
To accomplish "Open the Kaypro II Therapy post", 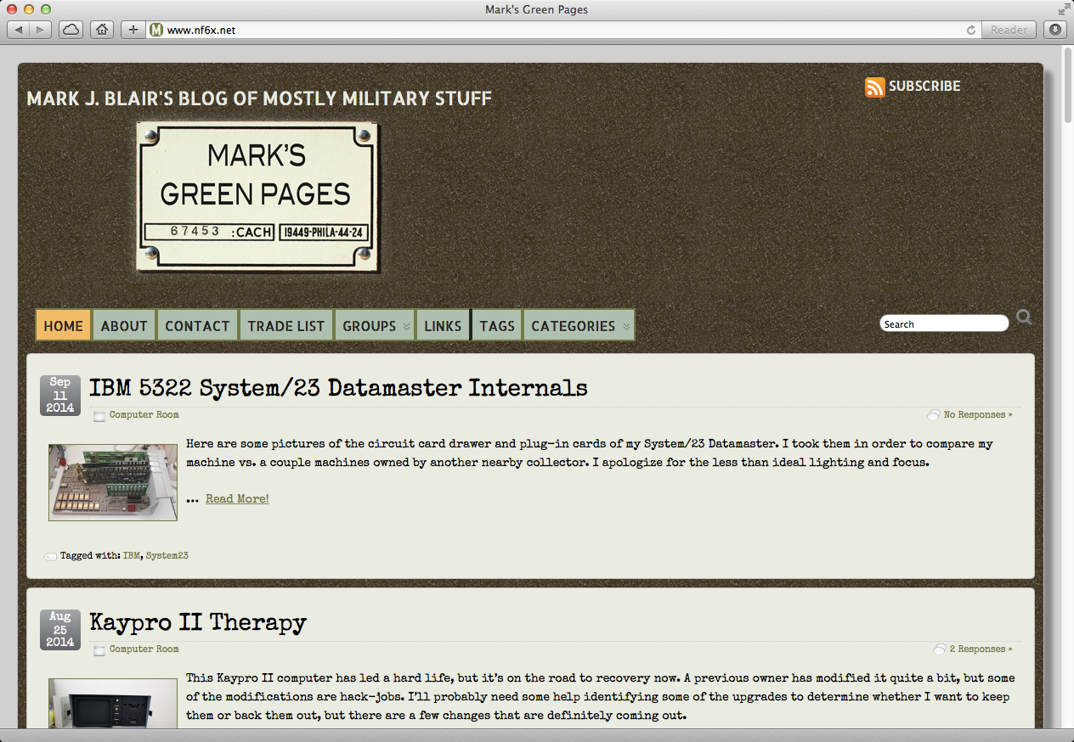I will (198, 622).
